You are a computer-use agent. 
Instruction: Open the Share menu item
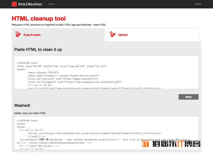pos(198,4)
